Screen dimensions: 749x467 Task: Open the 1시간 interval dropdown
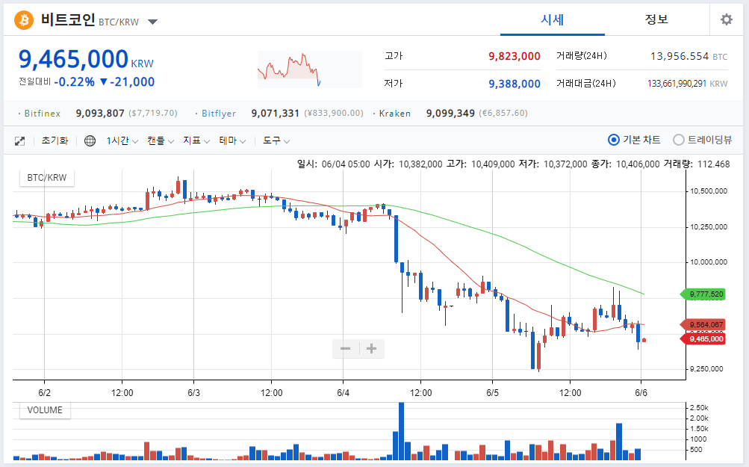(x=122, y=141)
